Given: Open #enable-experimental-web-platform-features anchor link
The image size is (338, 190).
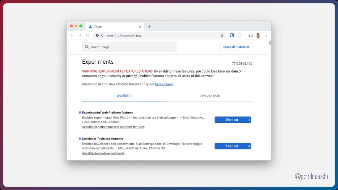Looking at the screenshot, I should click(x=113, y=127).
